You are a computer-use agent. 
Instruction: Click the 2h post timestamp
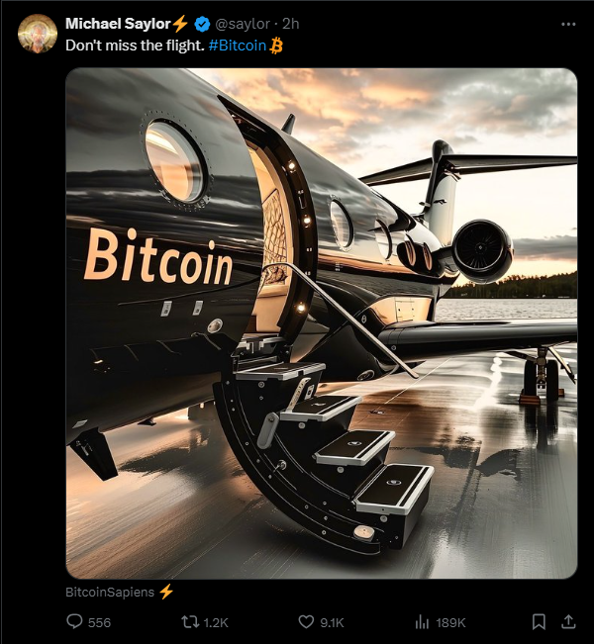coord(291,24)
